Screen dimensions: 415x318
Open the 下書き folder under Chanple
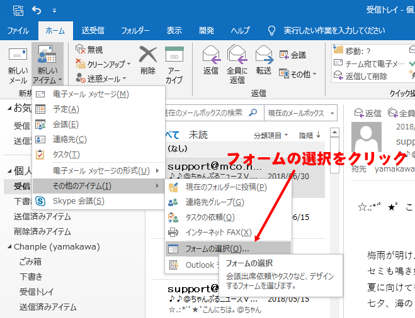(x=31, y=277)
